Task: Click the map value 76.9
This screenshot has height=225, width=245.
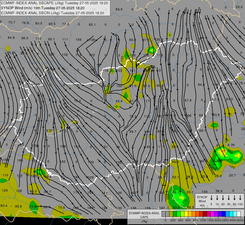Action: (25, 23)
